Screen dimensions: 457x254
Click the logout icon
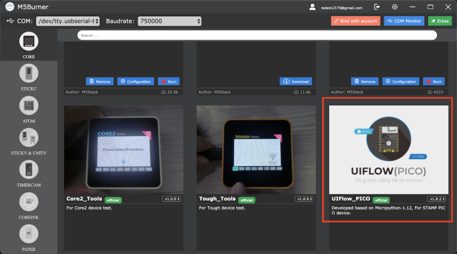[377, 7]
